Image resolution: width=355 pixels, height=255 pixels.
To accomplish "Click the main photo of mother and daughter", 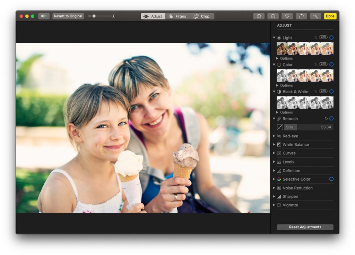I will [x=143, y=128].
